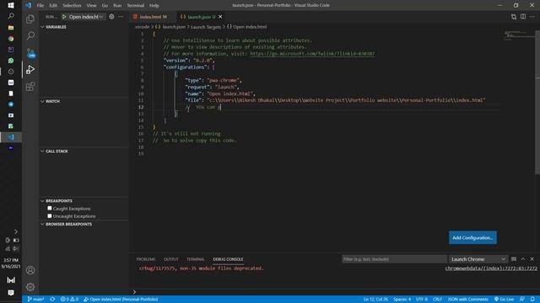Synchronize changes icon in status bar
Viewport: 540px width, 303px height.
[52, 300]
